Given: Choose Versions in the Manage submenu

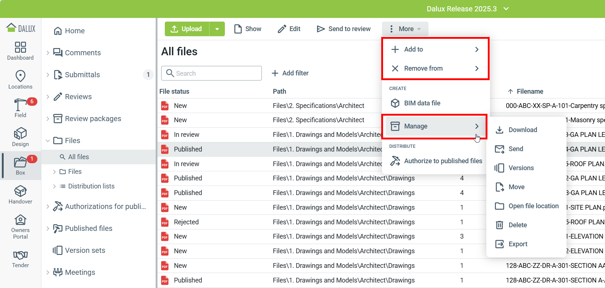Looking at the screenshot, I should pos(521,168).
